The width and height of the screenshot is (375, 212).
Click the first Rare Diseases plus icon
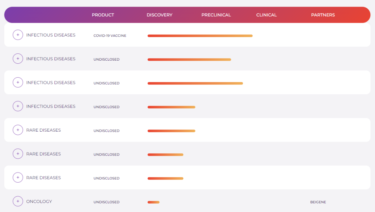tap(18, 130)
